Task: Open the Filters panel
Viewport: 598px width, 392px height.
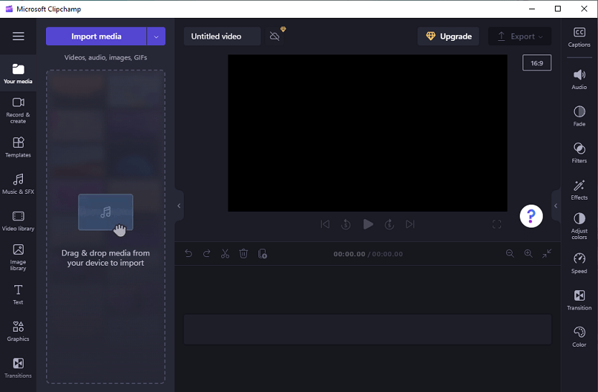Action: 579,152
